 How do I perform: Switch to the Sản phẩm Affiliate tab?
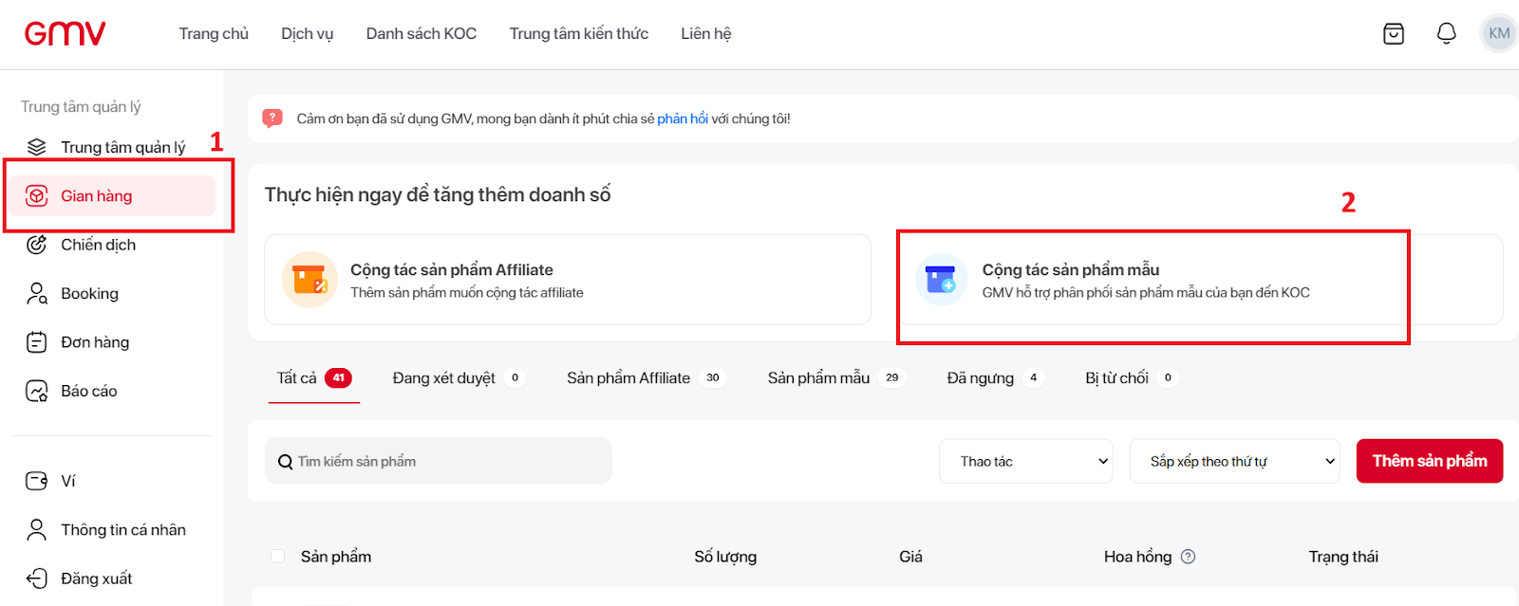click(646, 377)
